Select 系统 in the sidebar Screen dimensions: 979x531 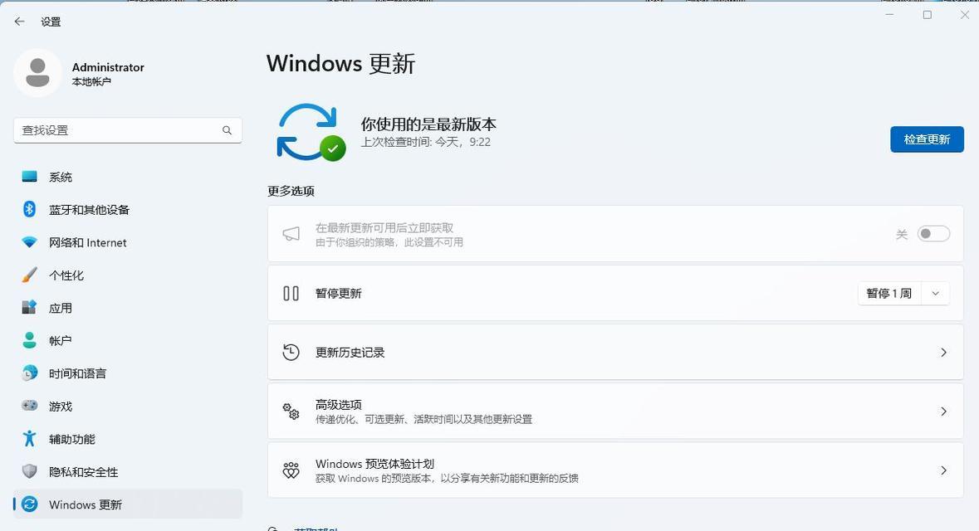pos(128,177)
